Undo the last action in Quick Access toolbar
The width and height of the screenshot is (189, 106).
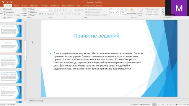(3, 2)
